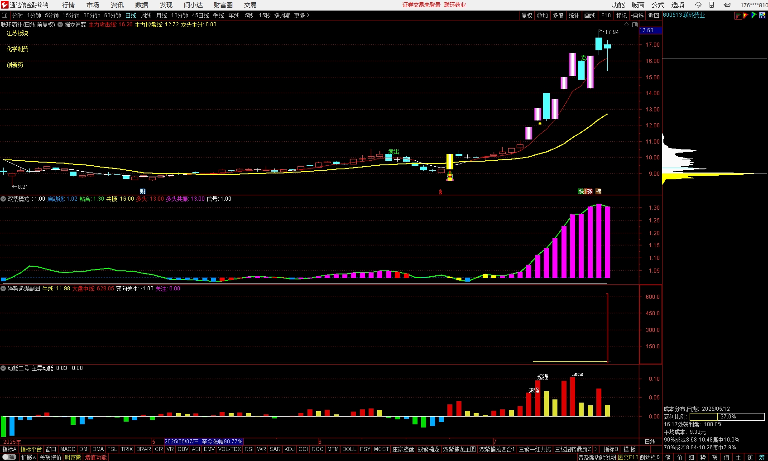Click the 返回 back button
This screenshot has height=461, width=768.
654,15
